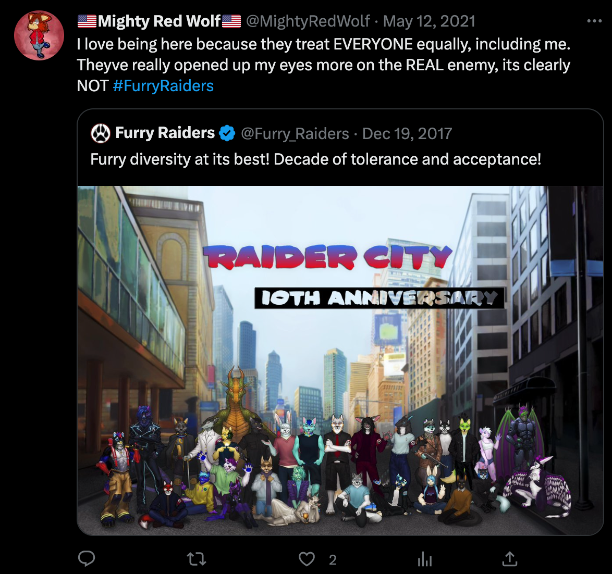Click the Furry Raiders display name

click(165, 133)
